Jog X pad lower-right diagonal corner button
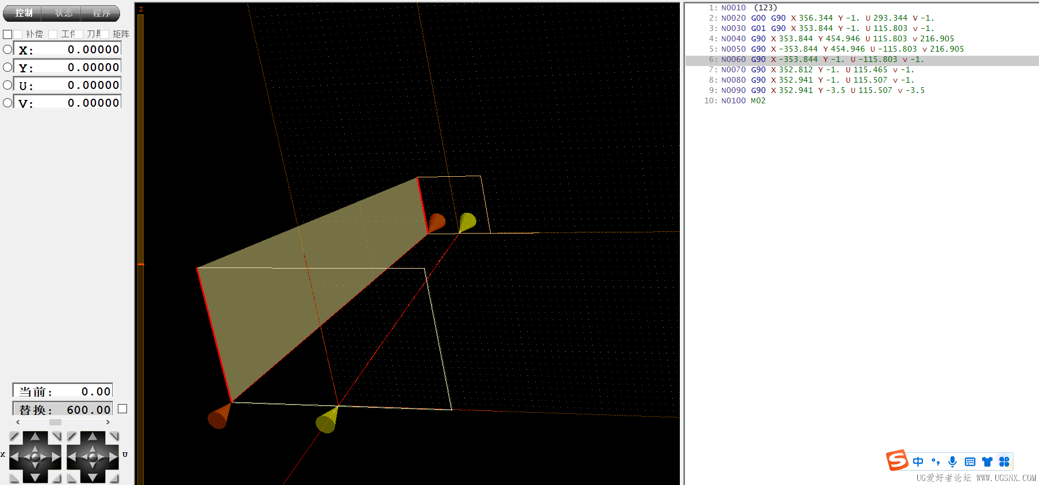The height and width of the screenshot is (485, 1039). [x=57, y=478]
